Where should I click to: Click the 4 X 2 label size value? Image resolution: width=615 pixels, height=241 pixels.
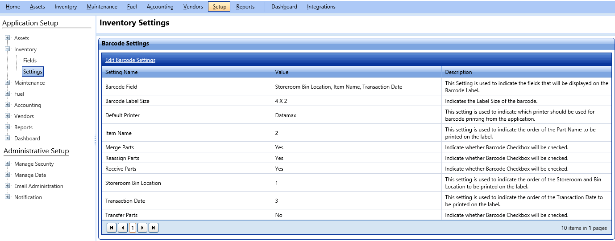coord(281,101)
